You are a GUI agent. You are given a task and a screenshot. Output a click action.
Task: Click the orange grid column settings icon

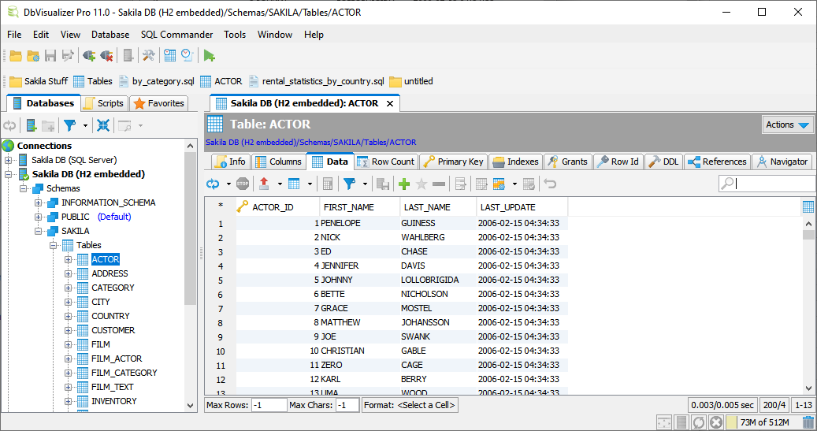(x=499, y=184)
